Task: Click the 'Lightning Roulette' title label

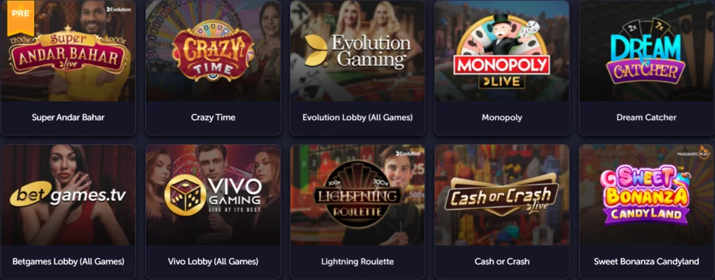Action: tap(357, 261)
